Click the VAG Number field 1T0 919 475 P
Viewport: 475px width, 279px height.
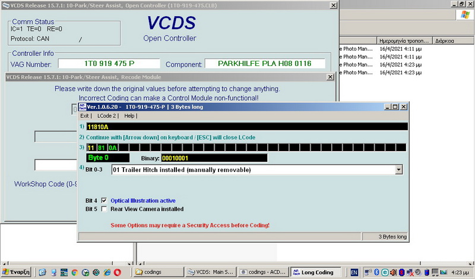109,64
